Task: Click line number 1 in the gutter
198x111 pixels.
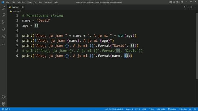Action: point(17,15)
